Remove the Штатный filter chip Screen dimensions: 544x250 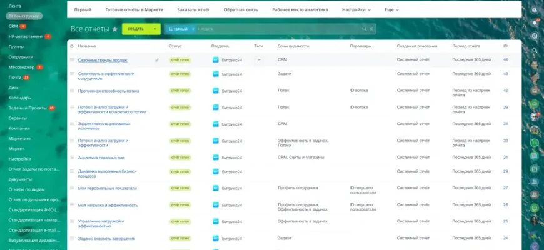(193, 29)
